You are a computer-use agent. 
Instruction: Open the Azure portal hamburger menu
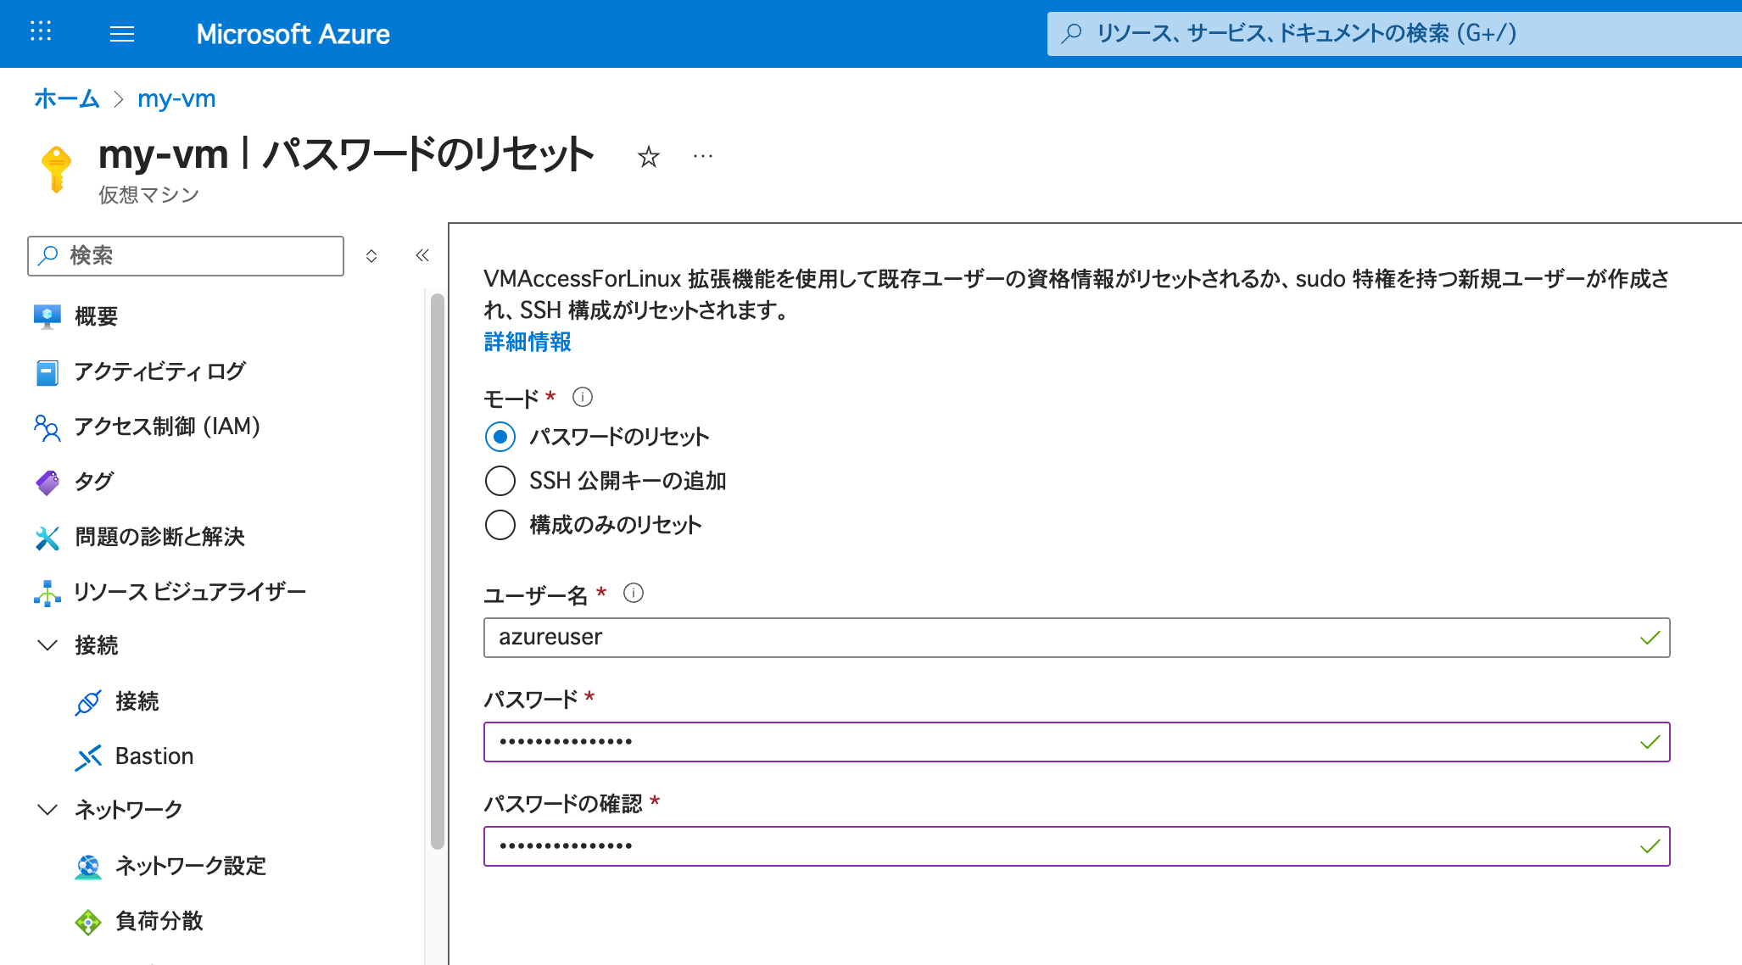pyautogui.click(x=122, y=34)
